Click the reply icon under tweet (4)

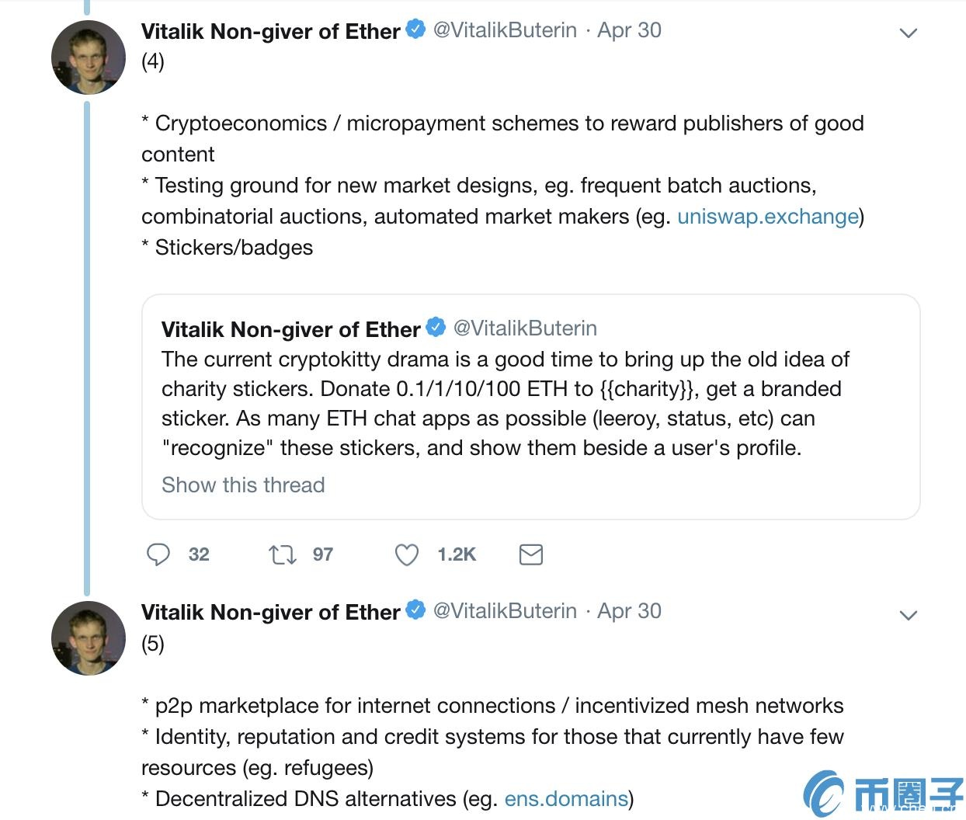(x=158, y=554)
